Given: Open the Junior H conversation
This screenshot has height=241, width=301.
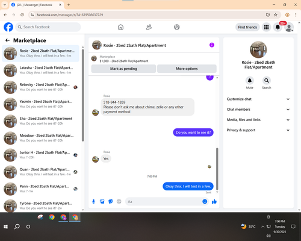Looking at the screenshot, I should pos(40,155).
